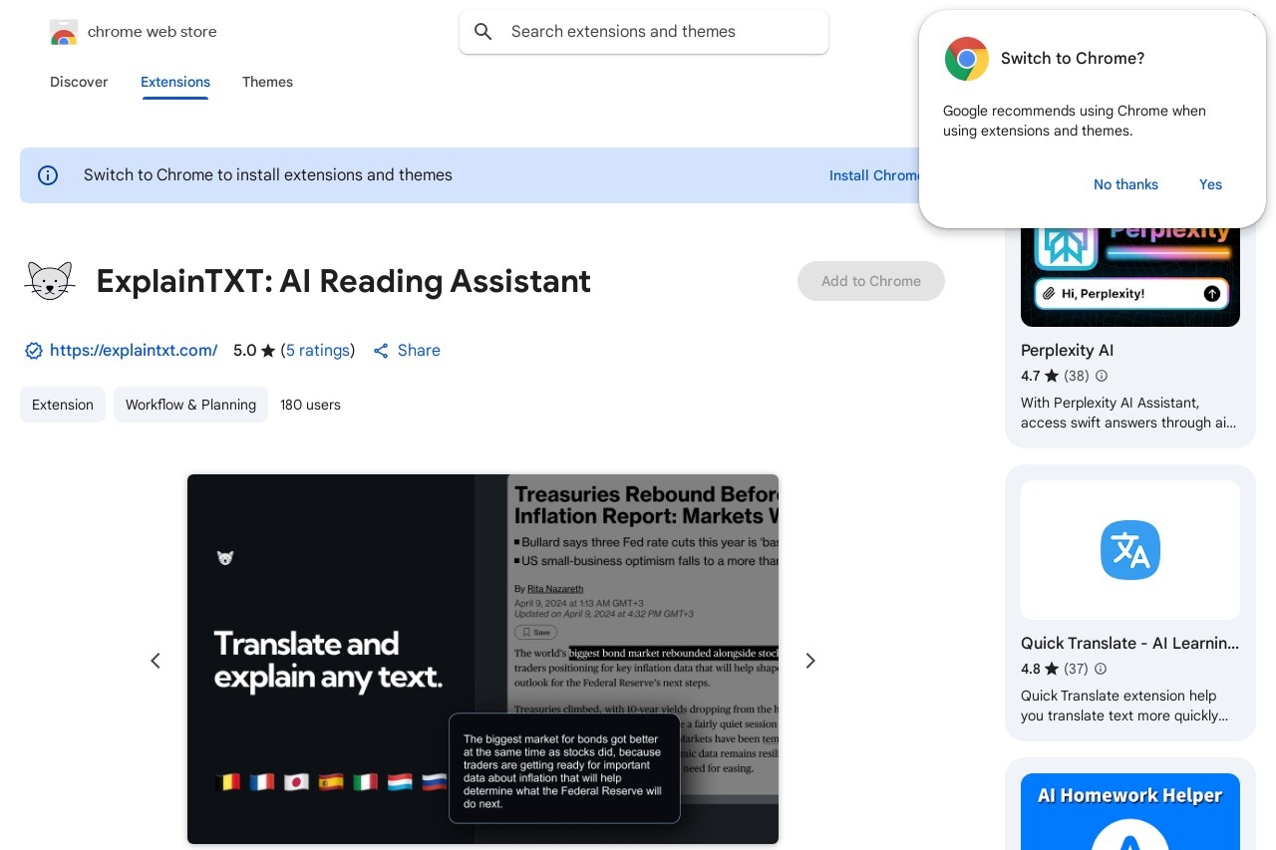Decline with No thanks in popup
The height and width of the screenshot is (850, 1276).
[x=1125, y=184]
